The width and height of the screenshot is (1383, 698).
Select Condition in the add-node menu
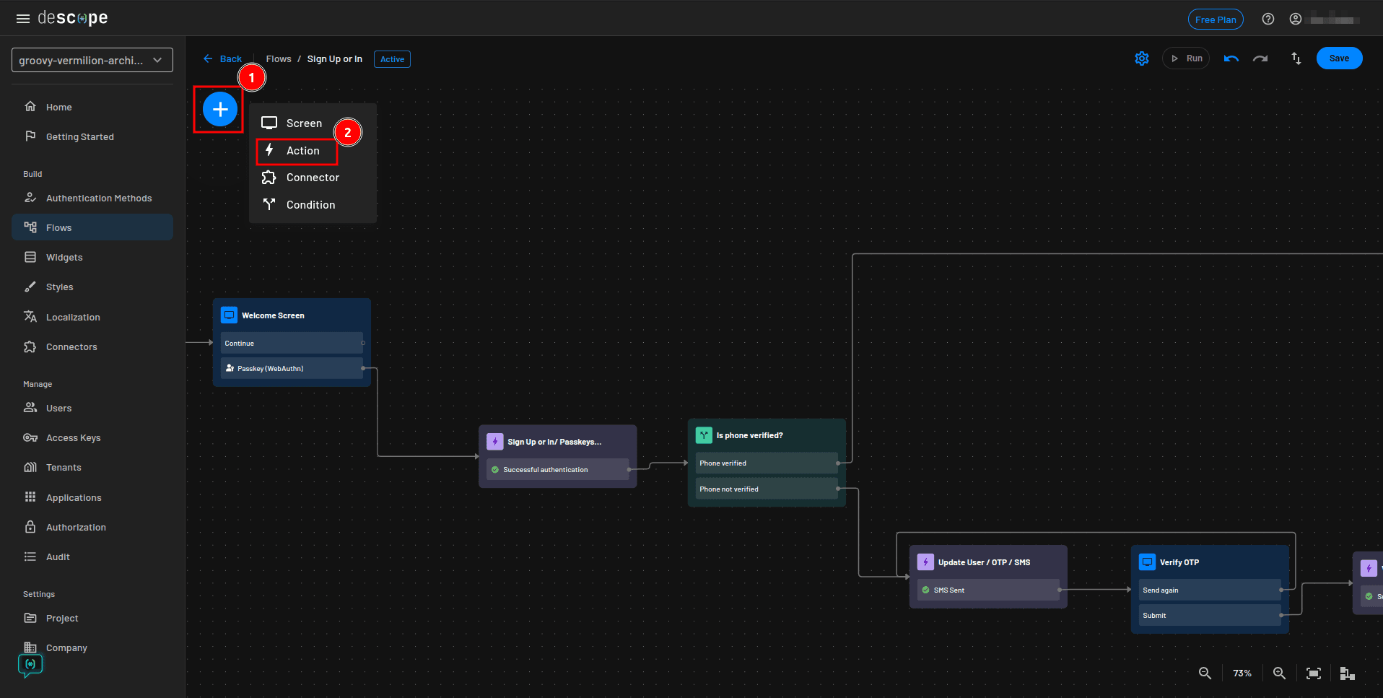point(310,204)
